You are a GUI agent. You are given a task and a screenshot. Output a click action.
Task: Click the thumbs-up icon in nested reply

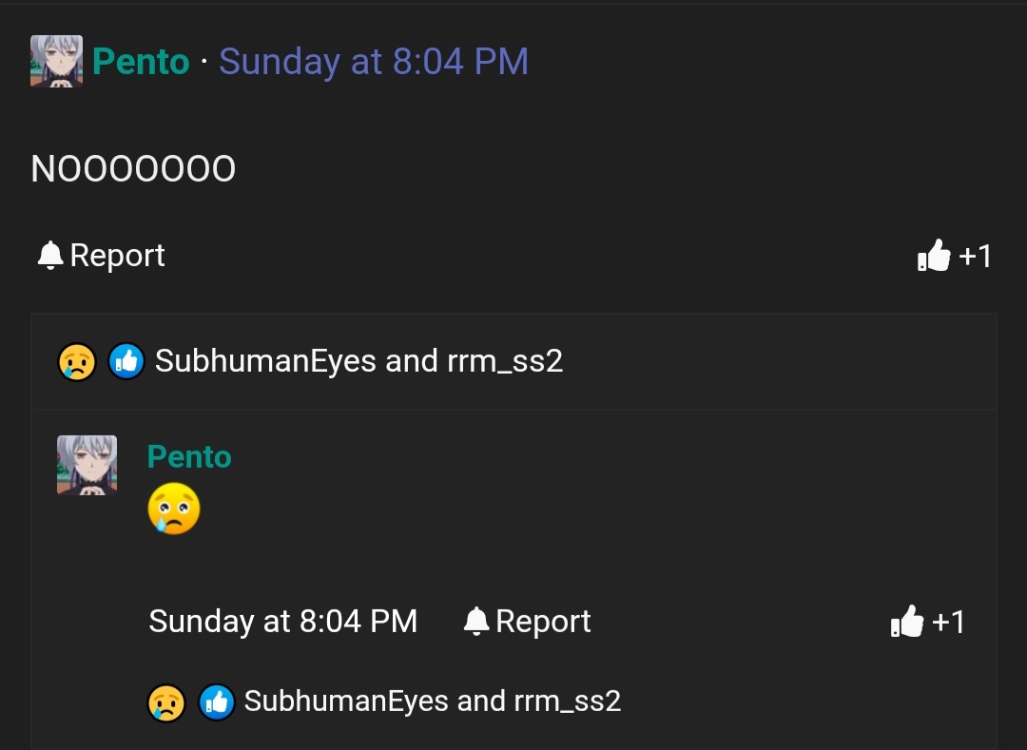907,622
